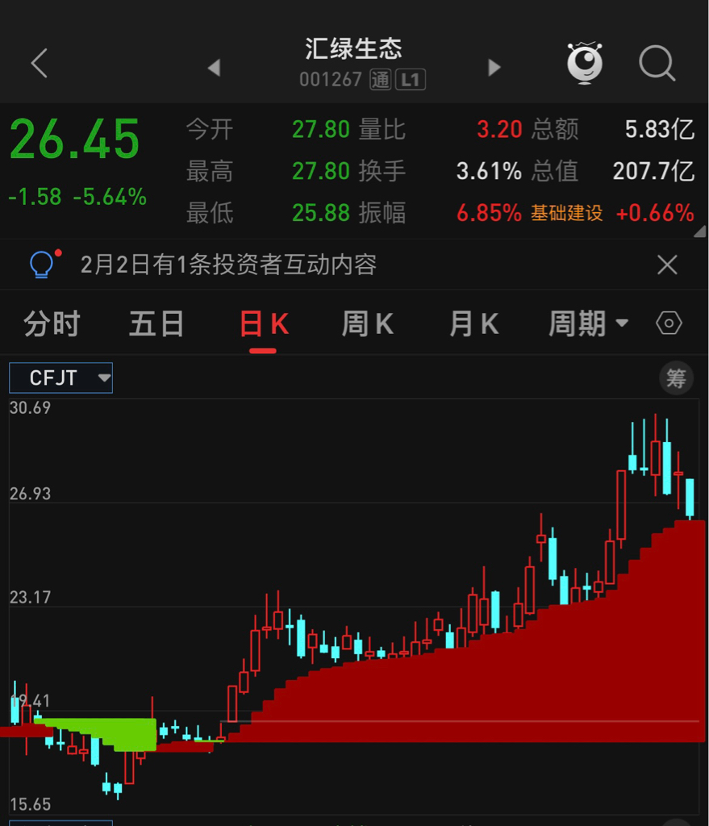Open the 2月2日 investor interaction message
This screenshot has height=826, width=709.
coord(228,265)
